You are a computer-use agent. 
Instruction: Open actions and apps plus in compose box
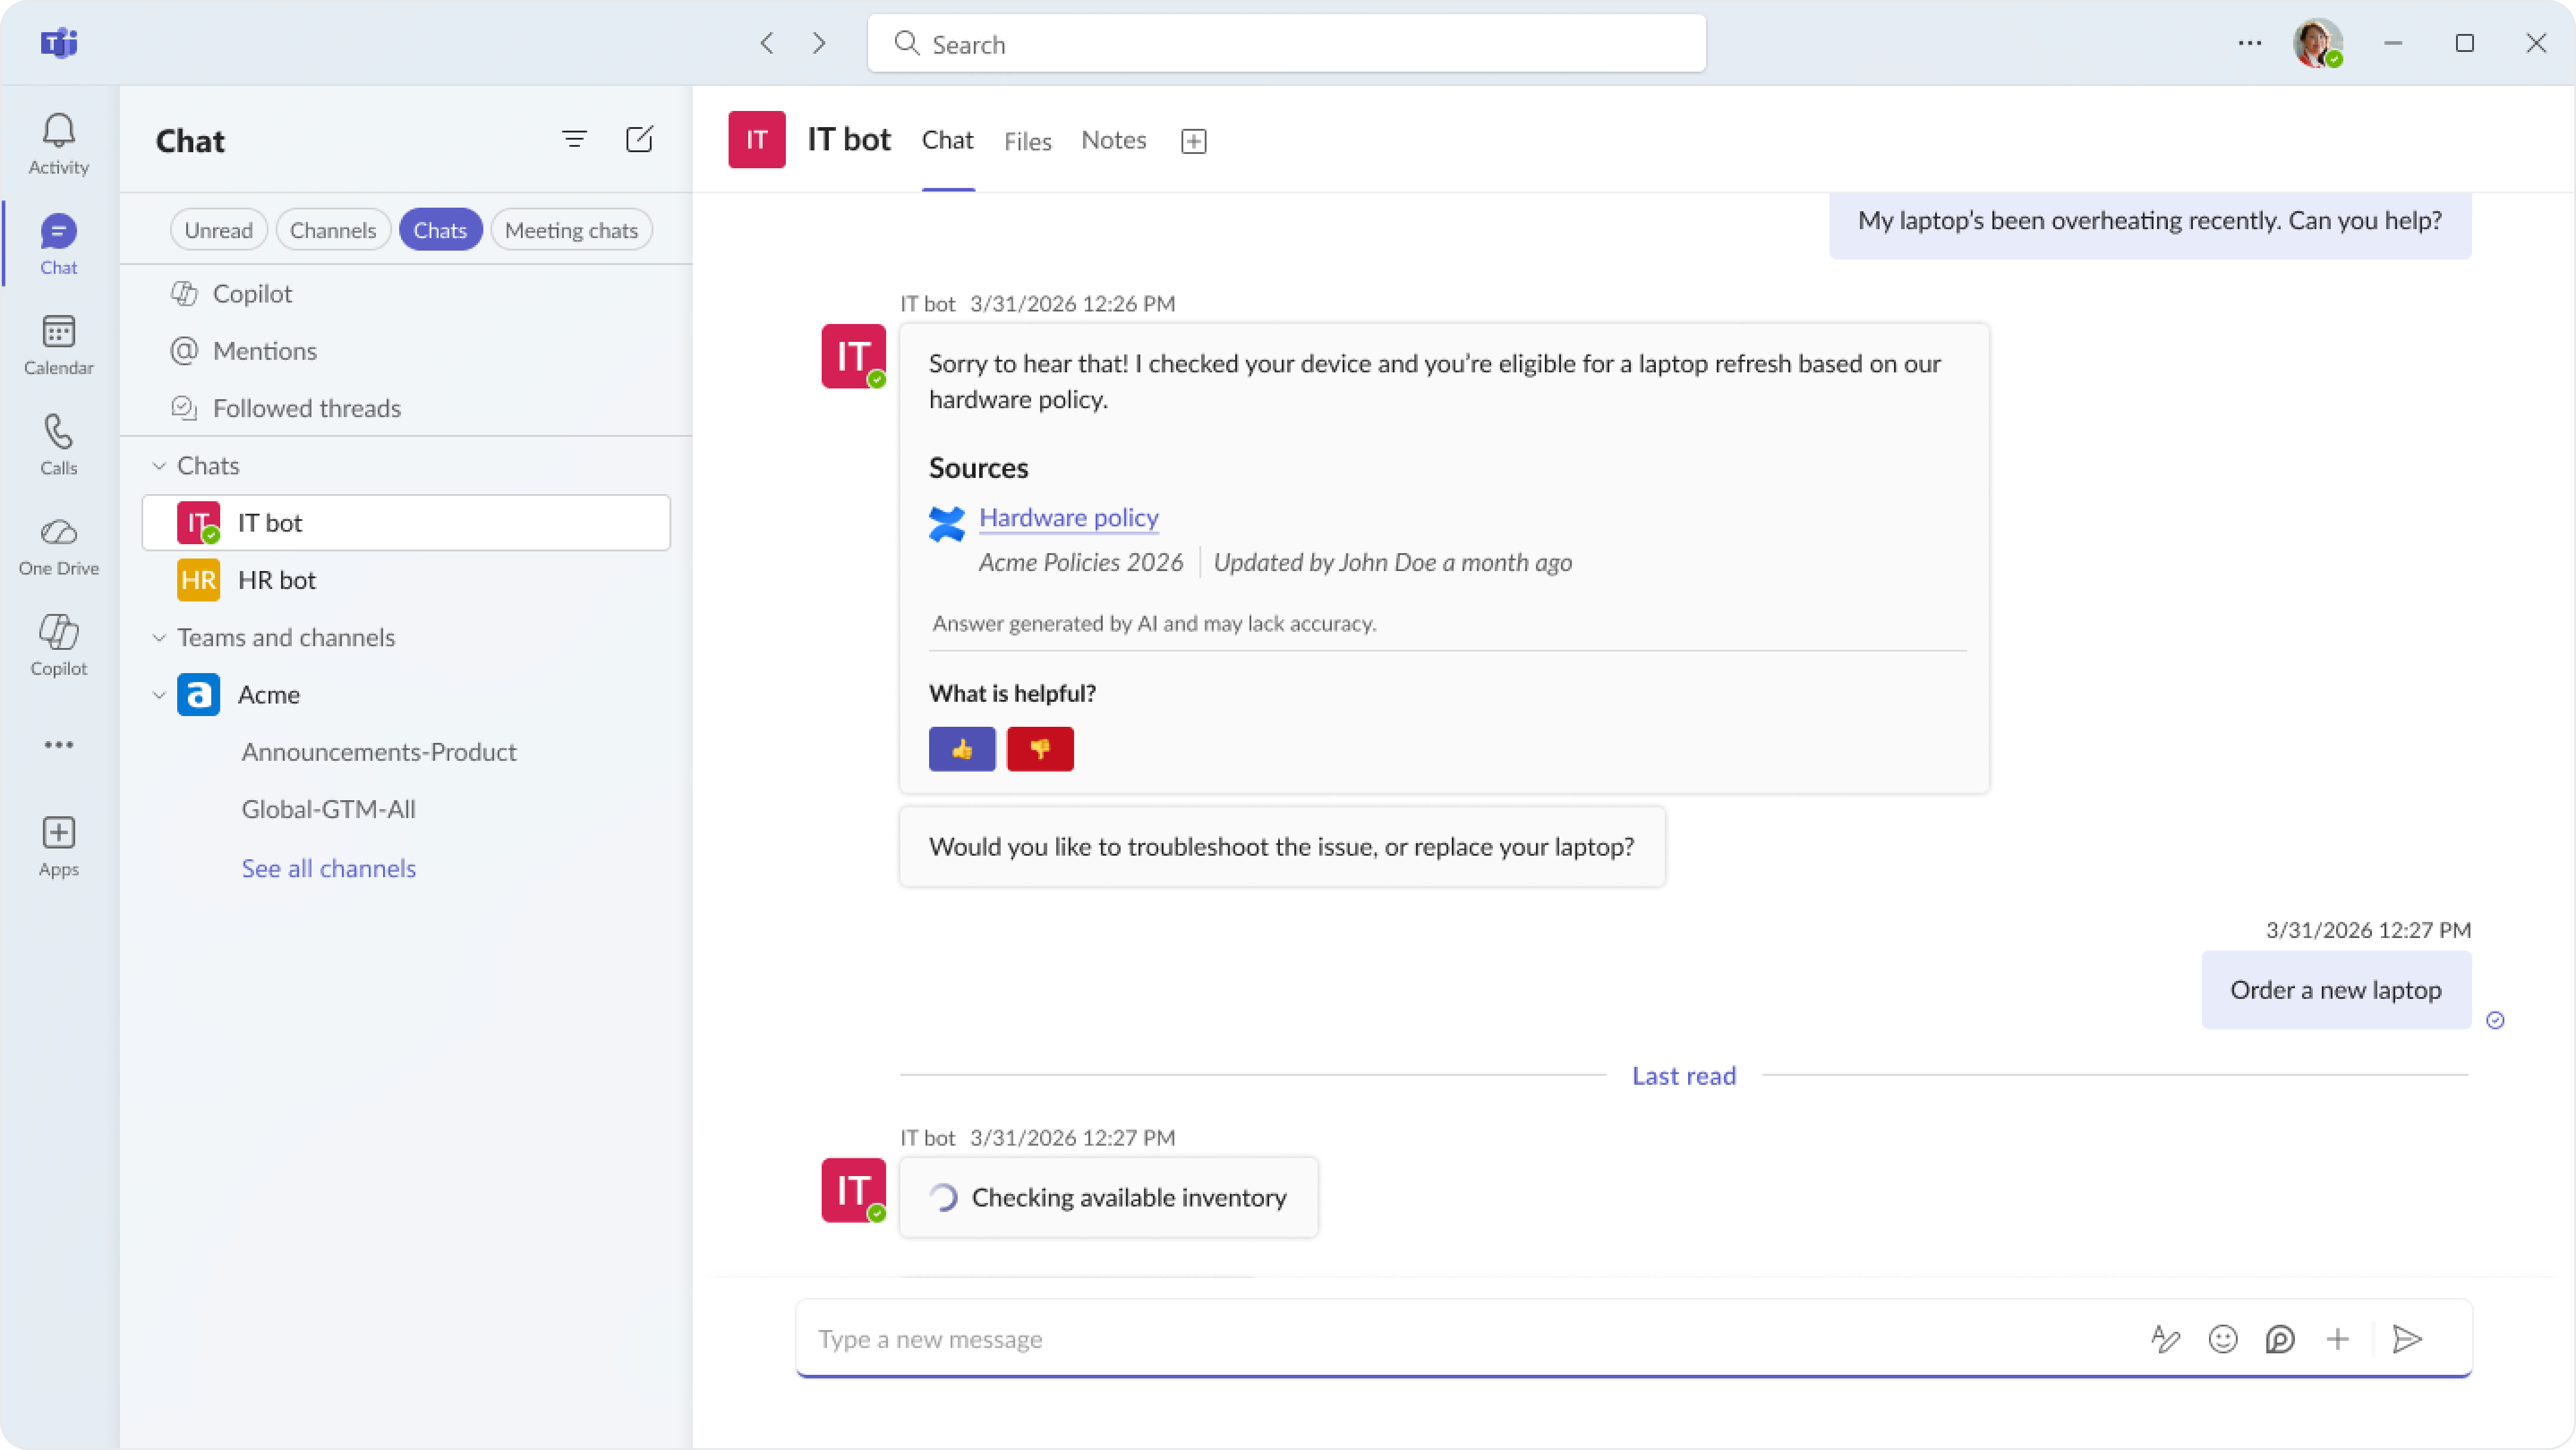2337,1339
